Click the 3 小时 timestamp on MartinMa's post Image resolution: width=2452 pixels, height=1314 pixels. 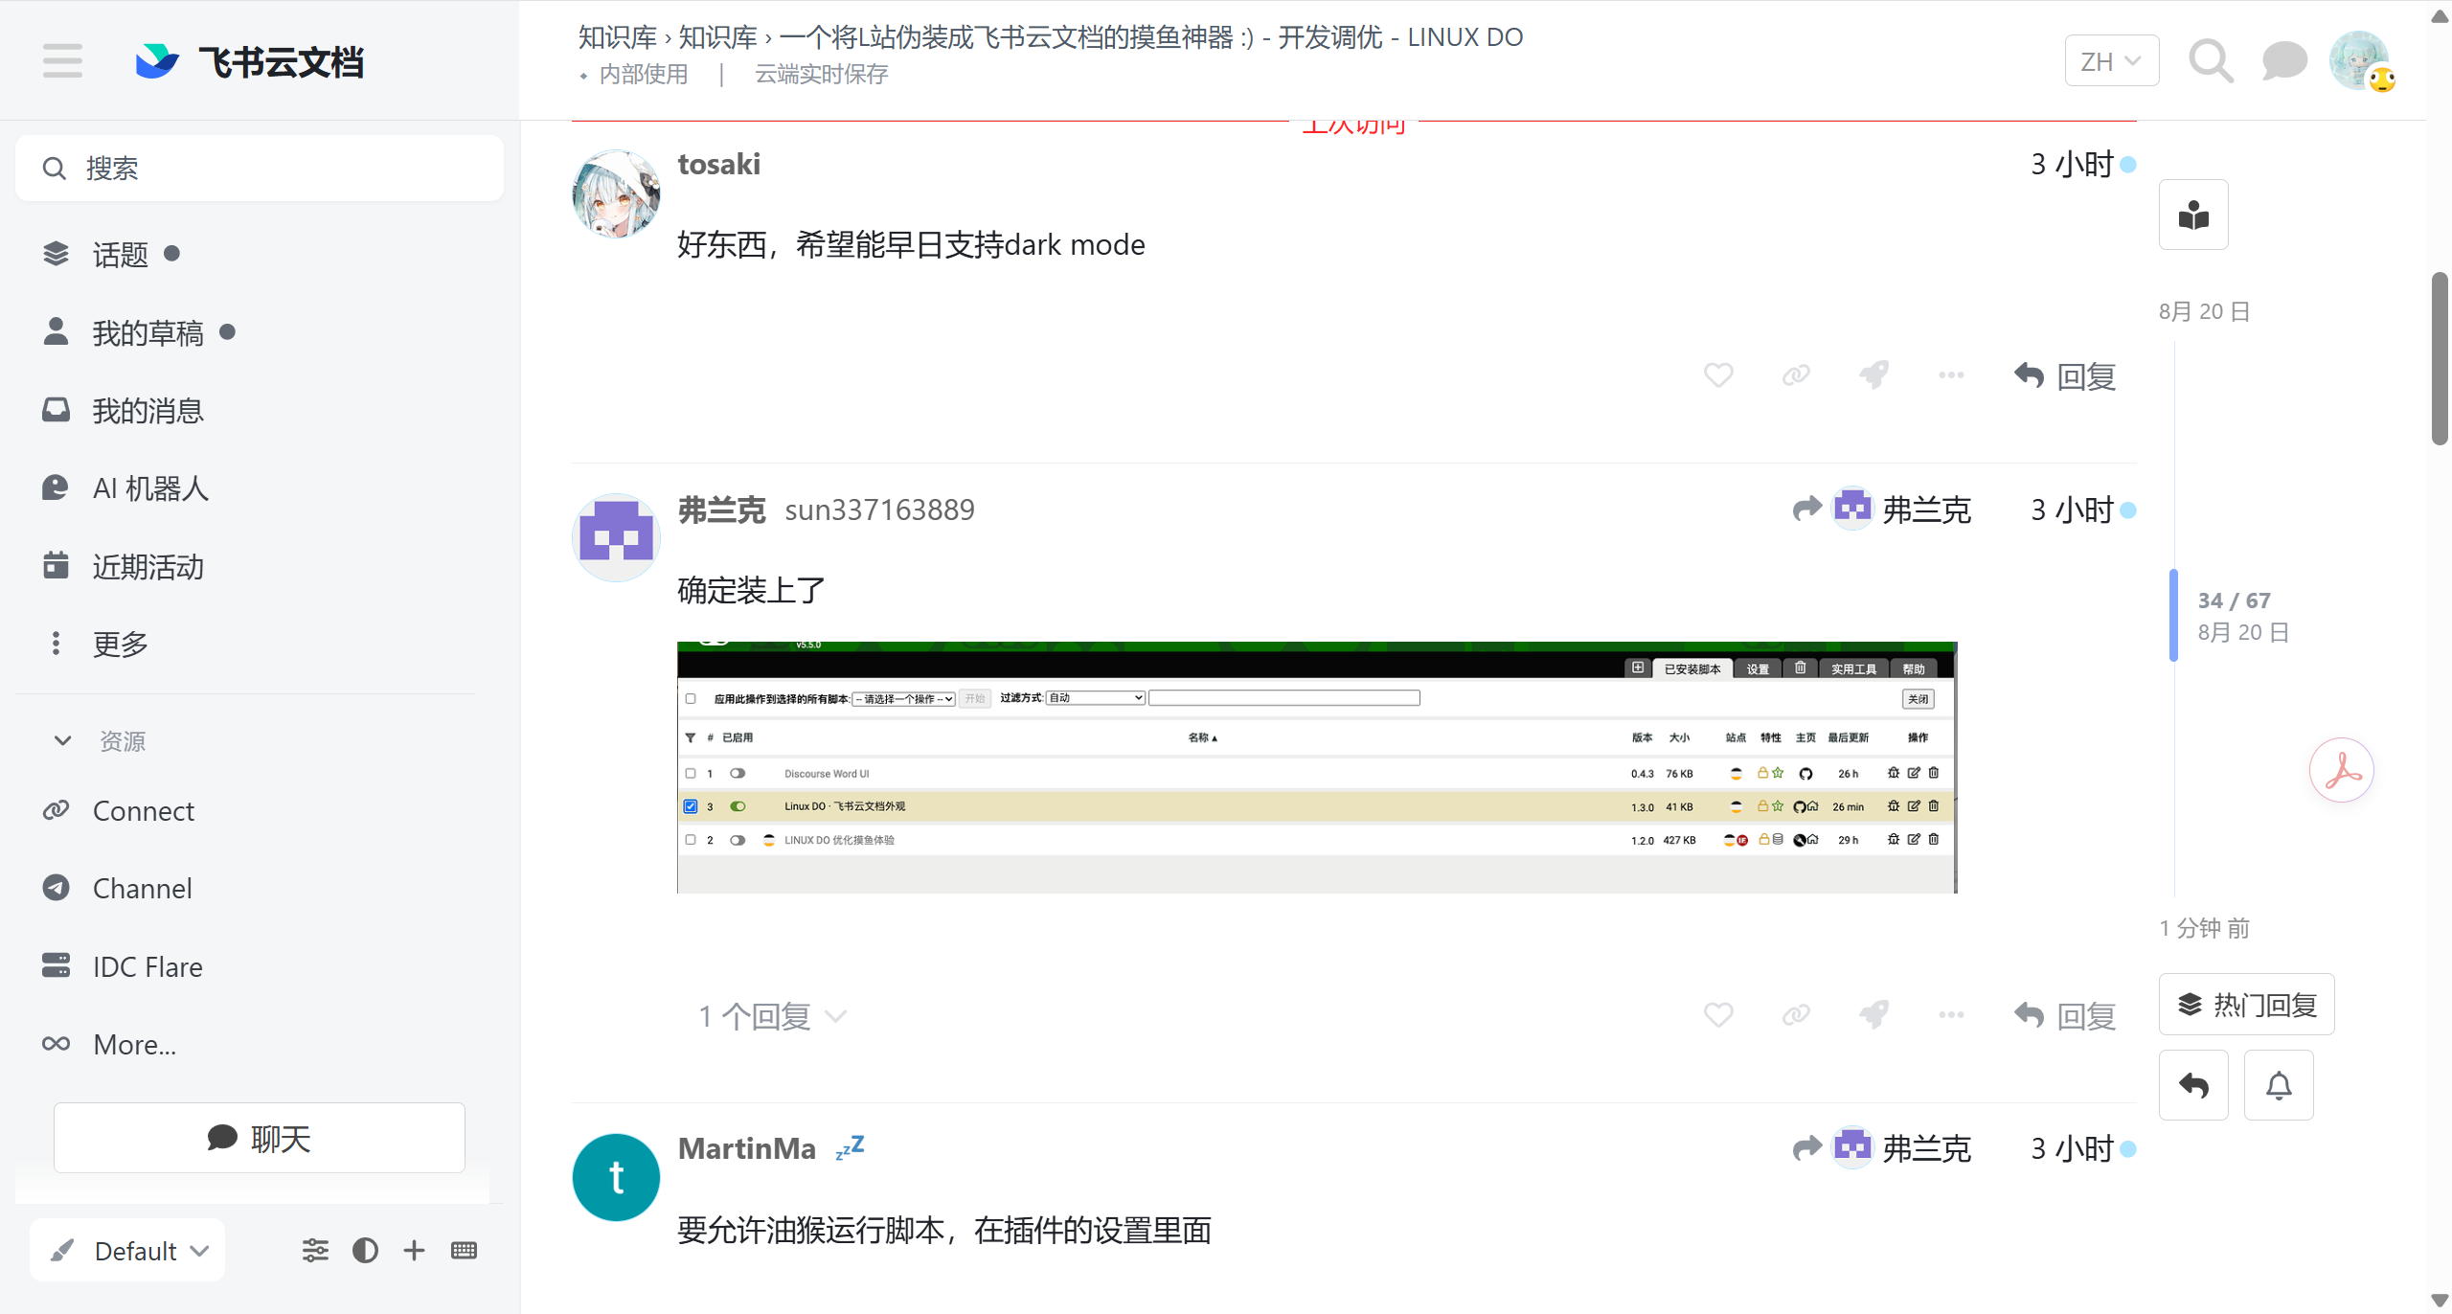tap(2072, 1148)
